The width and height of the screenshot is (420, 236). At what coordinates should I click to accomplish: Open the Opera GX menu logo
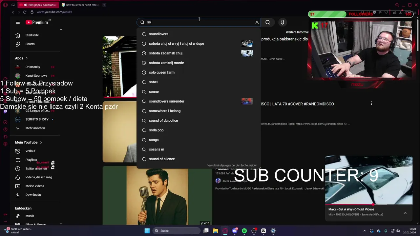(5, 5)
